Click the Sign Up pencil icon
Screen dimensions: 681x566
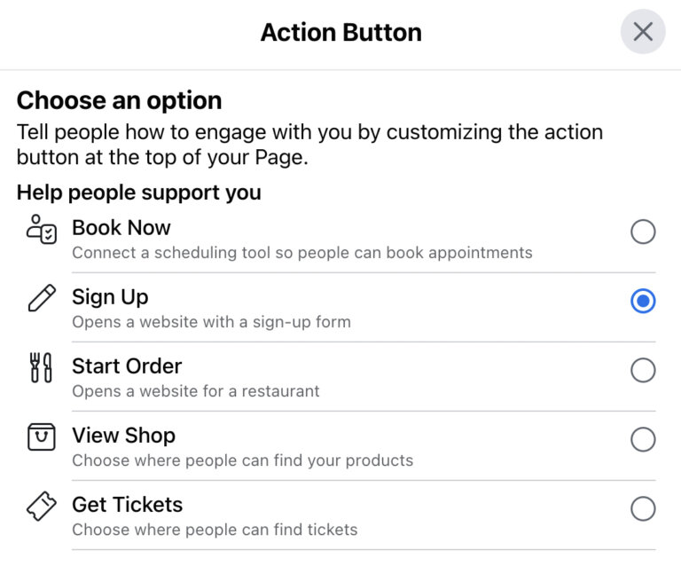(x=42, y=298)
